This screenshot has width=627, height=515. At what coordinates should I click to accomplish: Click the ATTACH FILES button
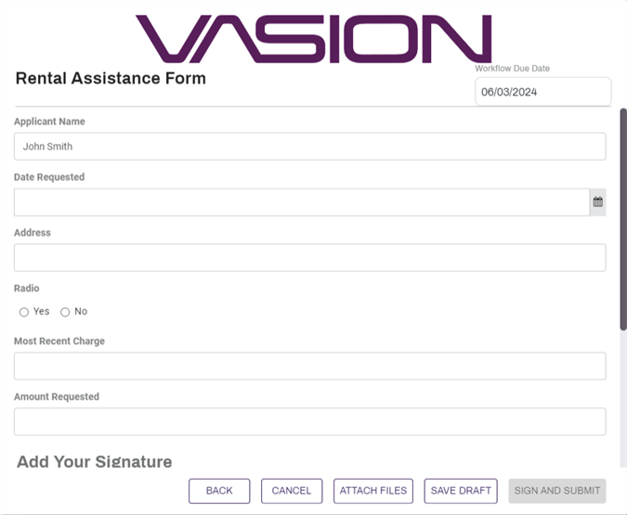pos(373,491)
